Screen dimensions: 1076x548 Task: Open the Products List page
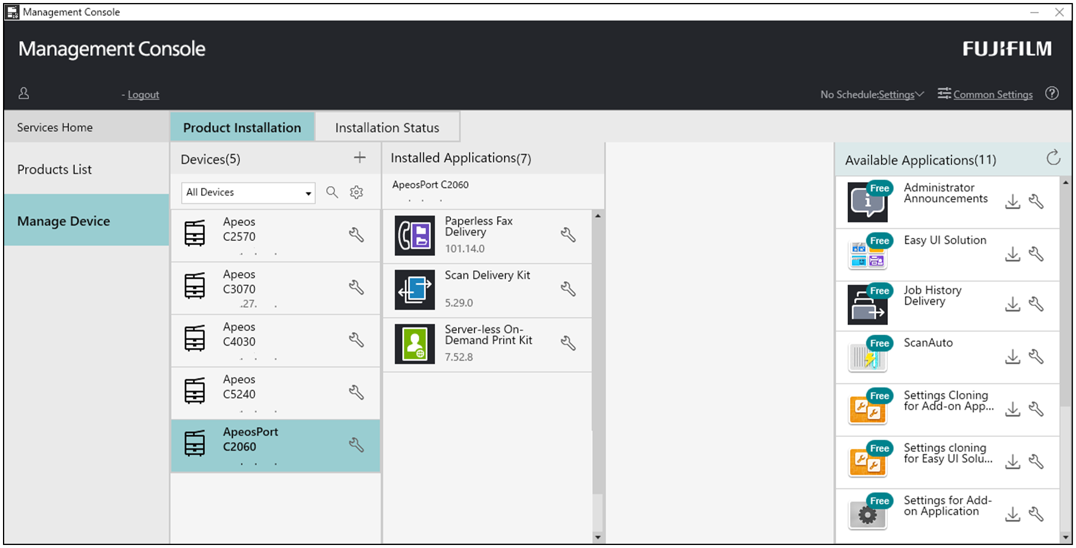(54, 169)
